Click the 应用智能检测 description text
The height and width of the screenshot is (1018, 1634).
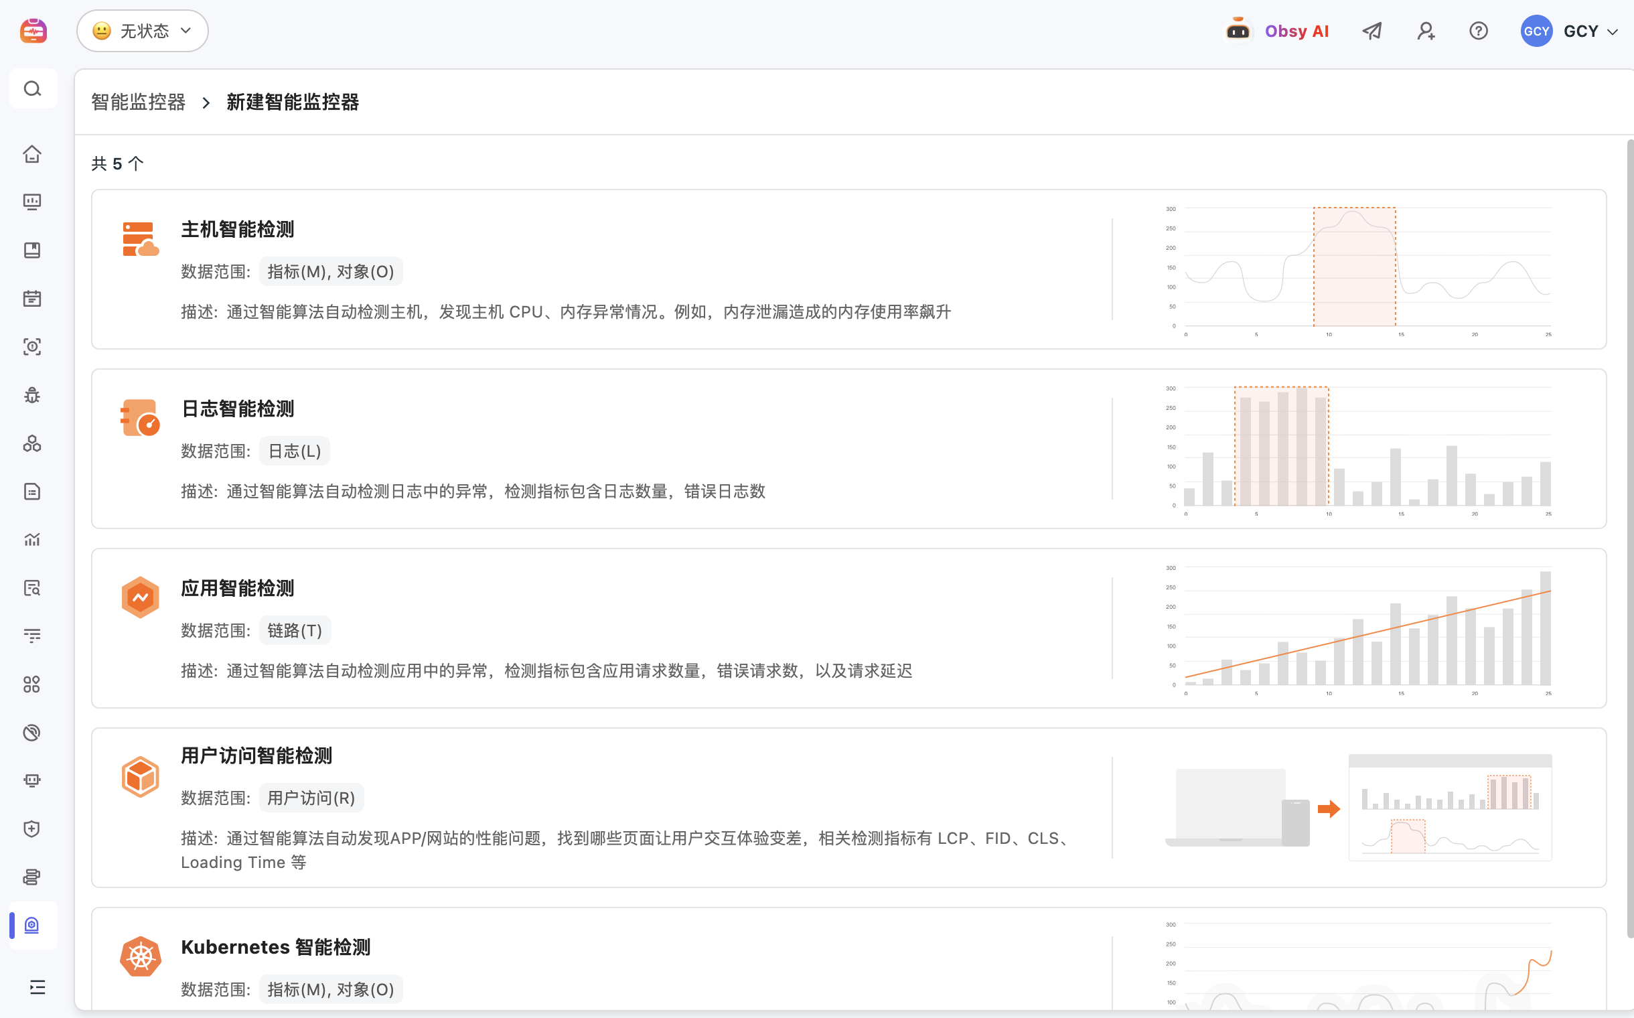546,670
